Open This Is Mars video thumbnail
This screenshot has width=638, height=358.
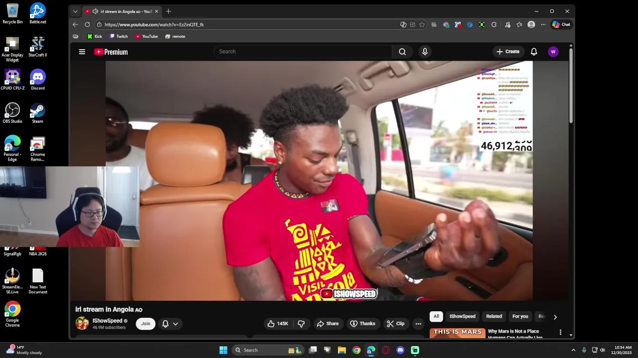(x=458, y=333)
